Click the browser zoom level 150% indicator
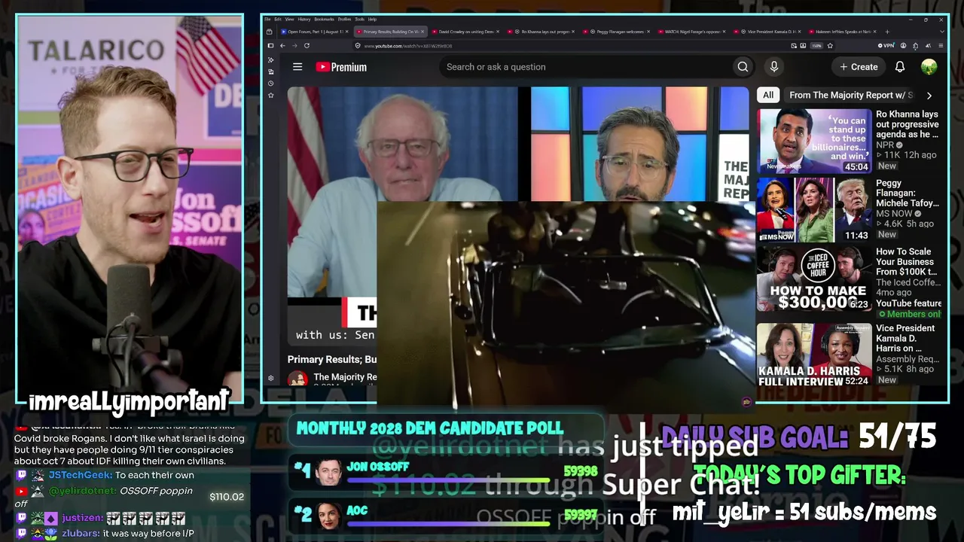The height and width of the screenshot is (542, 964). click(x=816, y=46)
